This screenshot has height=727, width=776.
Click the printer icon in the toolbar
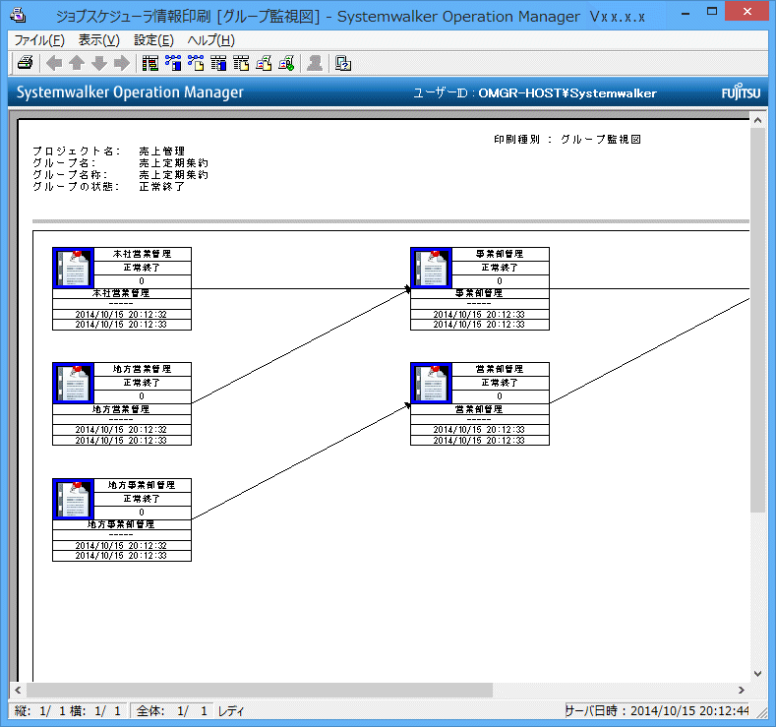(26, 63)
